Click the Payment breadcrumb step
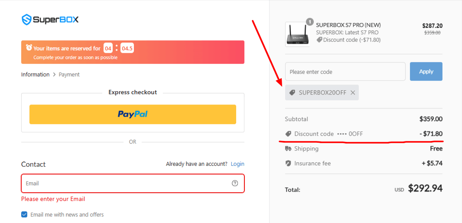The width and height of the screenshot is (462, 223). click(69, 75)
